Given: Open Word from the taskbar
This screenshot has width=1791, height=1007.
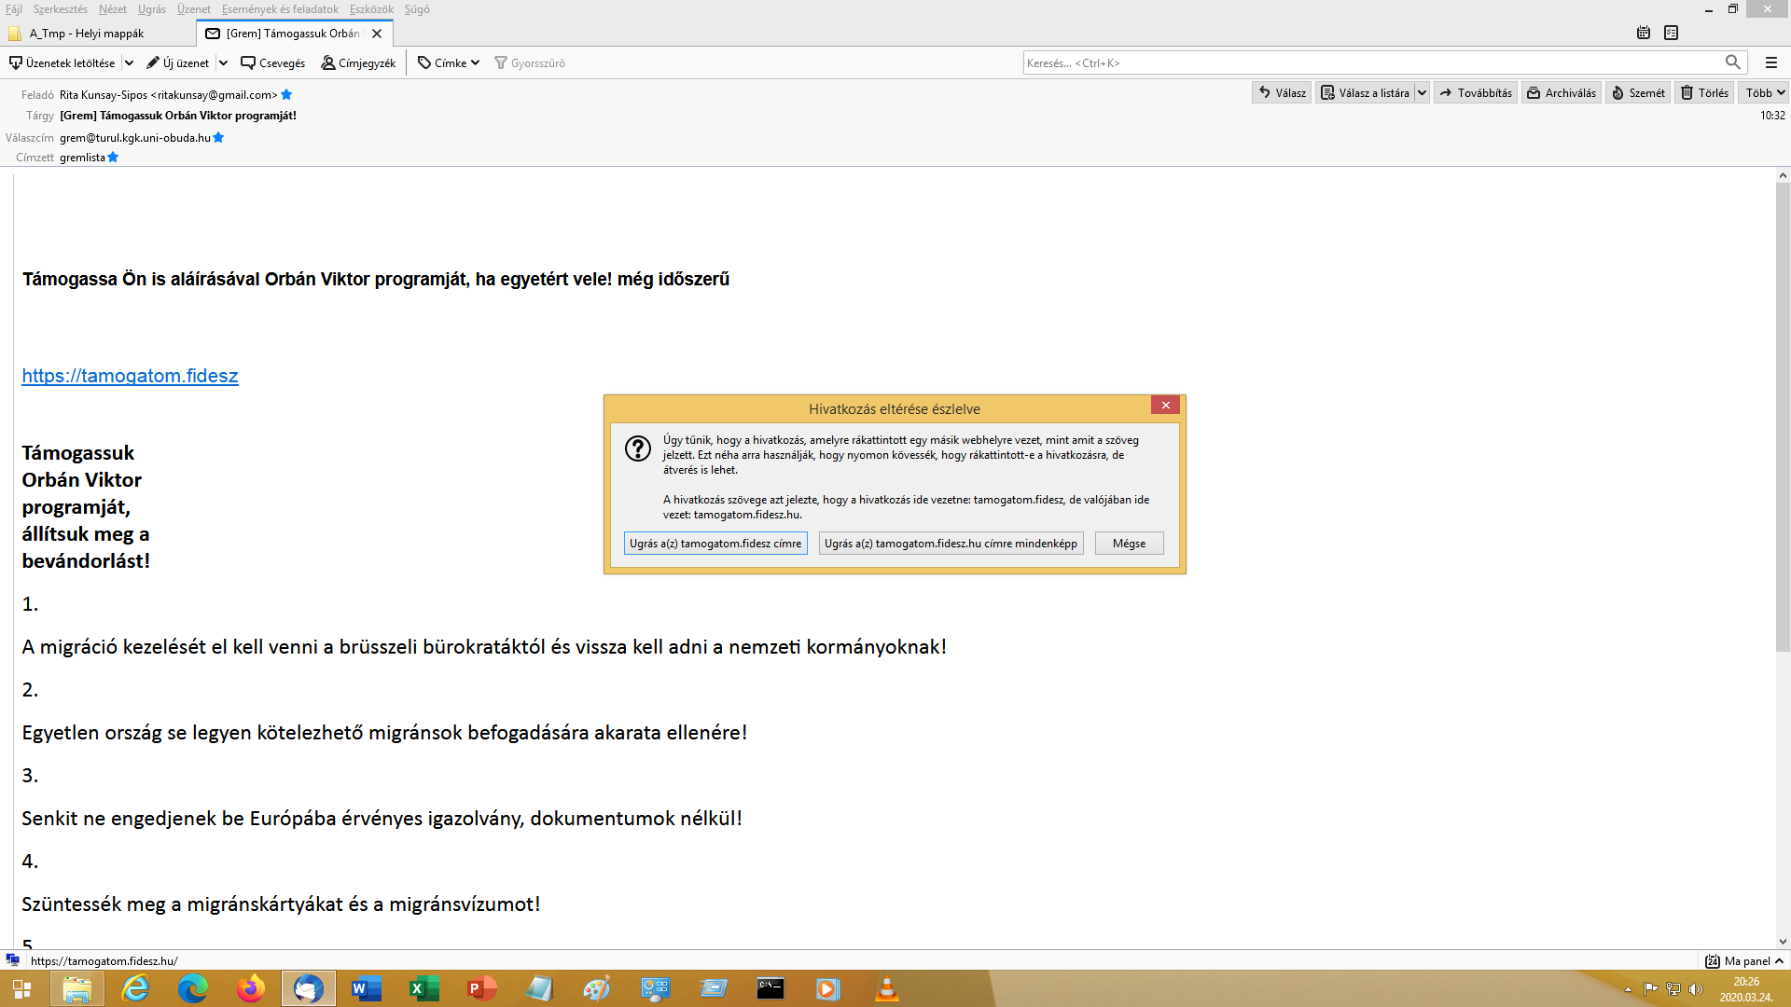Looking at the screenshot, I should point(366,988).
